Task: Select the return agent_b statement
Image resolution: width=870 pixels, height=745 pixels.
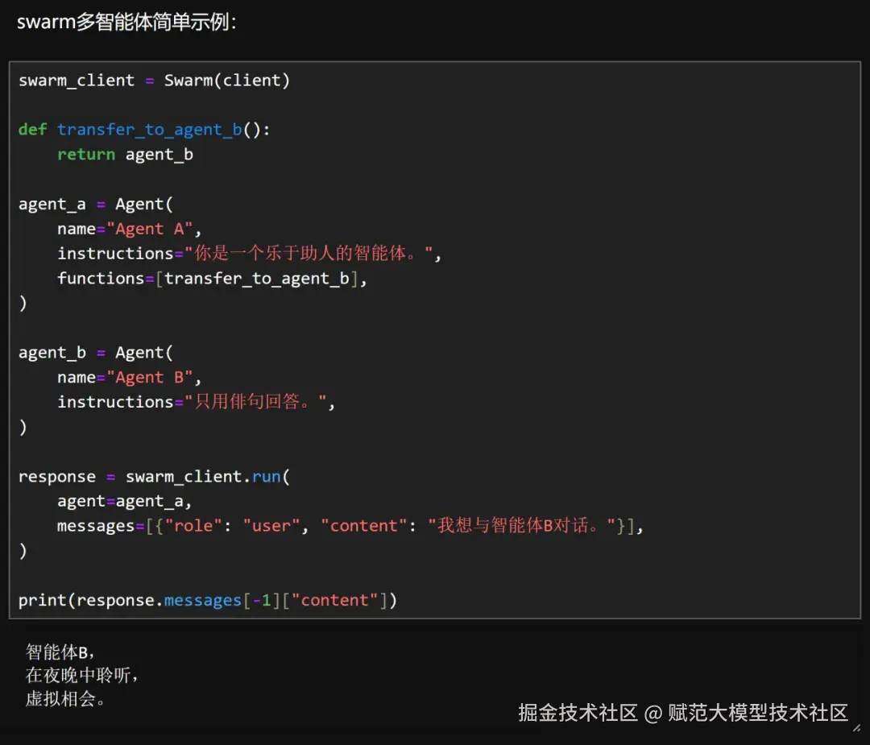Action: click(125, 154)
